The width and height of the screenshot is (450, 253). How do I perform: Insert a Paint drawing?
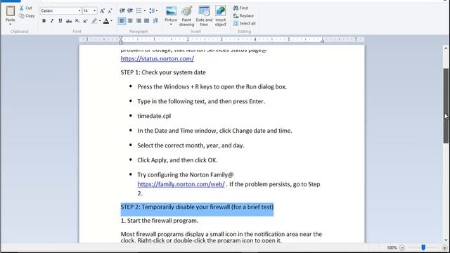[186, 16]
